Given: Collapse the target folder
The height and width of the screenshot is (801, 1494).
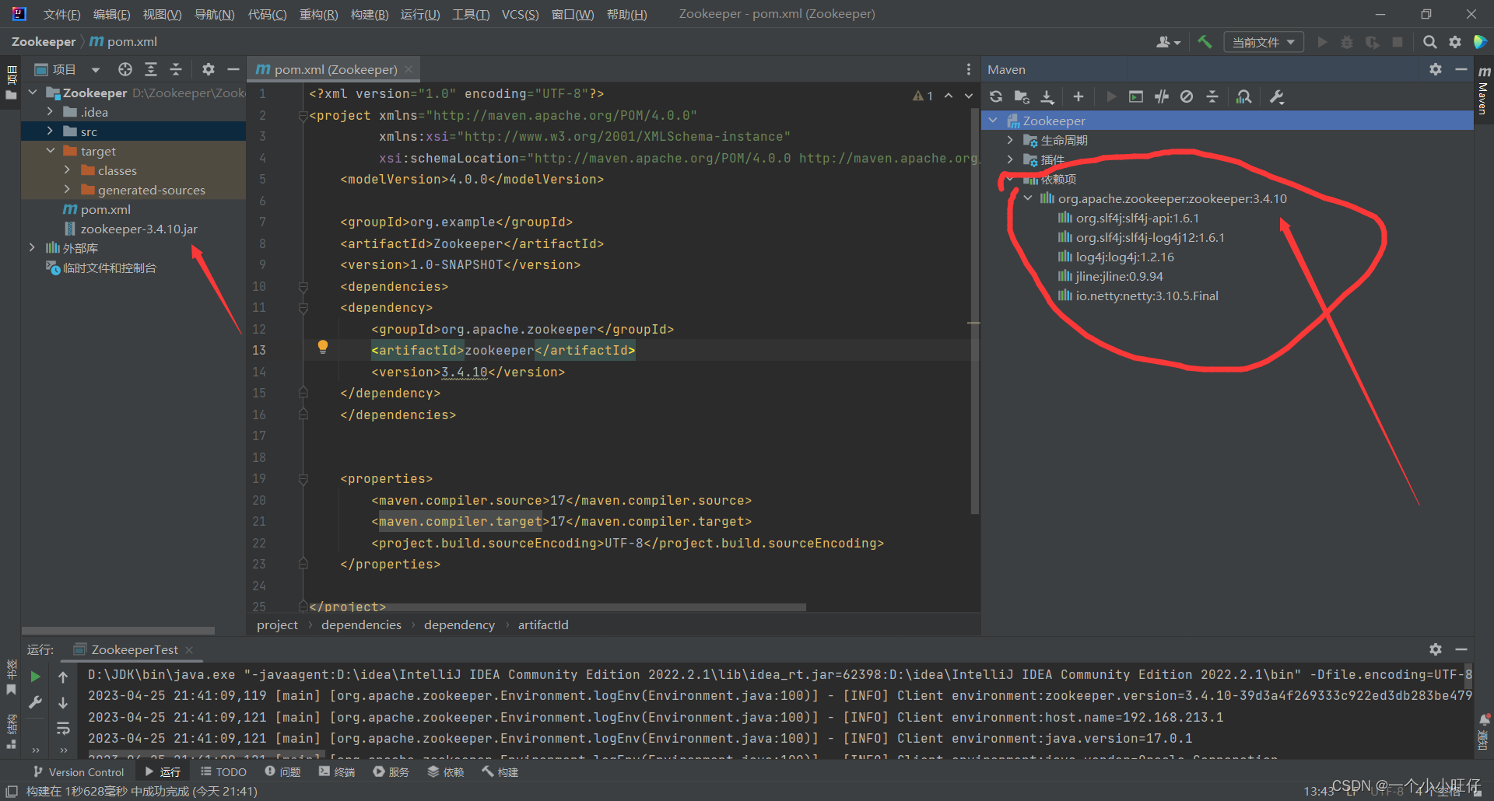Looking at the screenshot, I should [50, 151].
